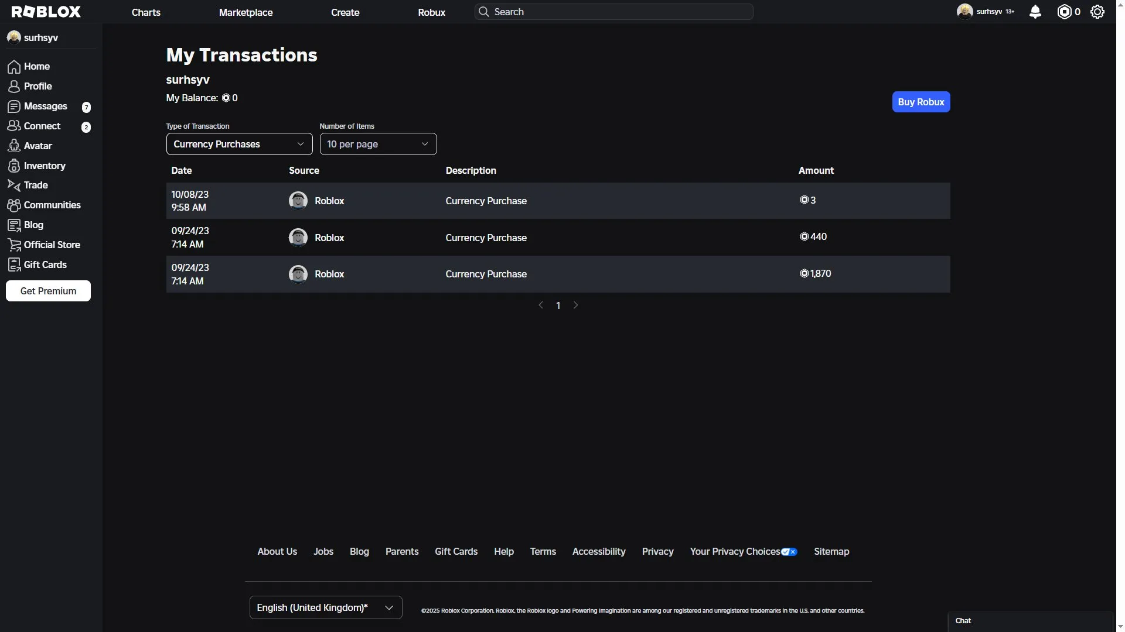Open the notifications bell icon

pyautogui.click(x=1035, y=12)
